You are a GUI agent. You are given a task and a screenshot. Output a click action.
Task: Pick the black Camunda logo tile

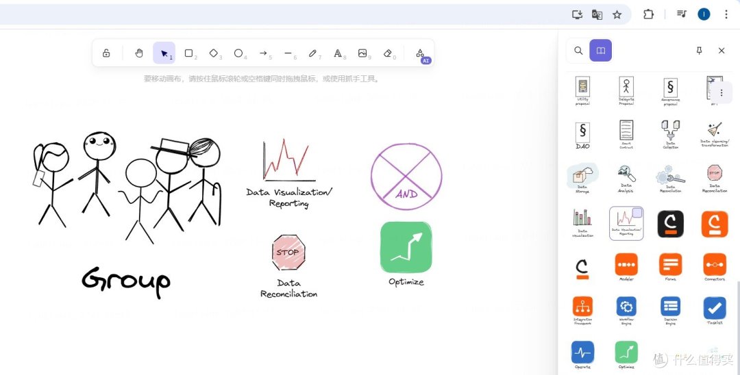point(671,224)
